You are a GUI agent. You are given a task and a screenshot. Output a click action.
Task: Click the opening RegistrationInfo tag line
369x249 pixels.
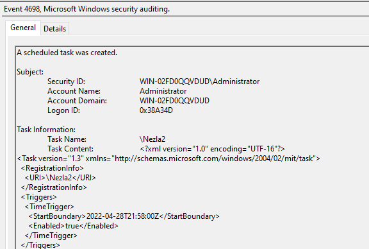53,168
